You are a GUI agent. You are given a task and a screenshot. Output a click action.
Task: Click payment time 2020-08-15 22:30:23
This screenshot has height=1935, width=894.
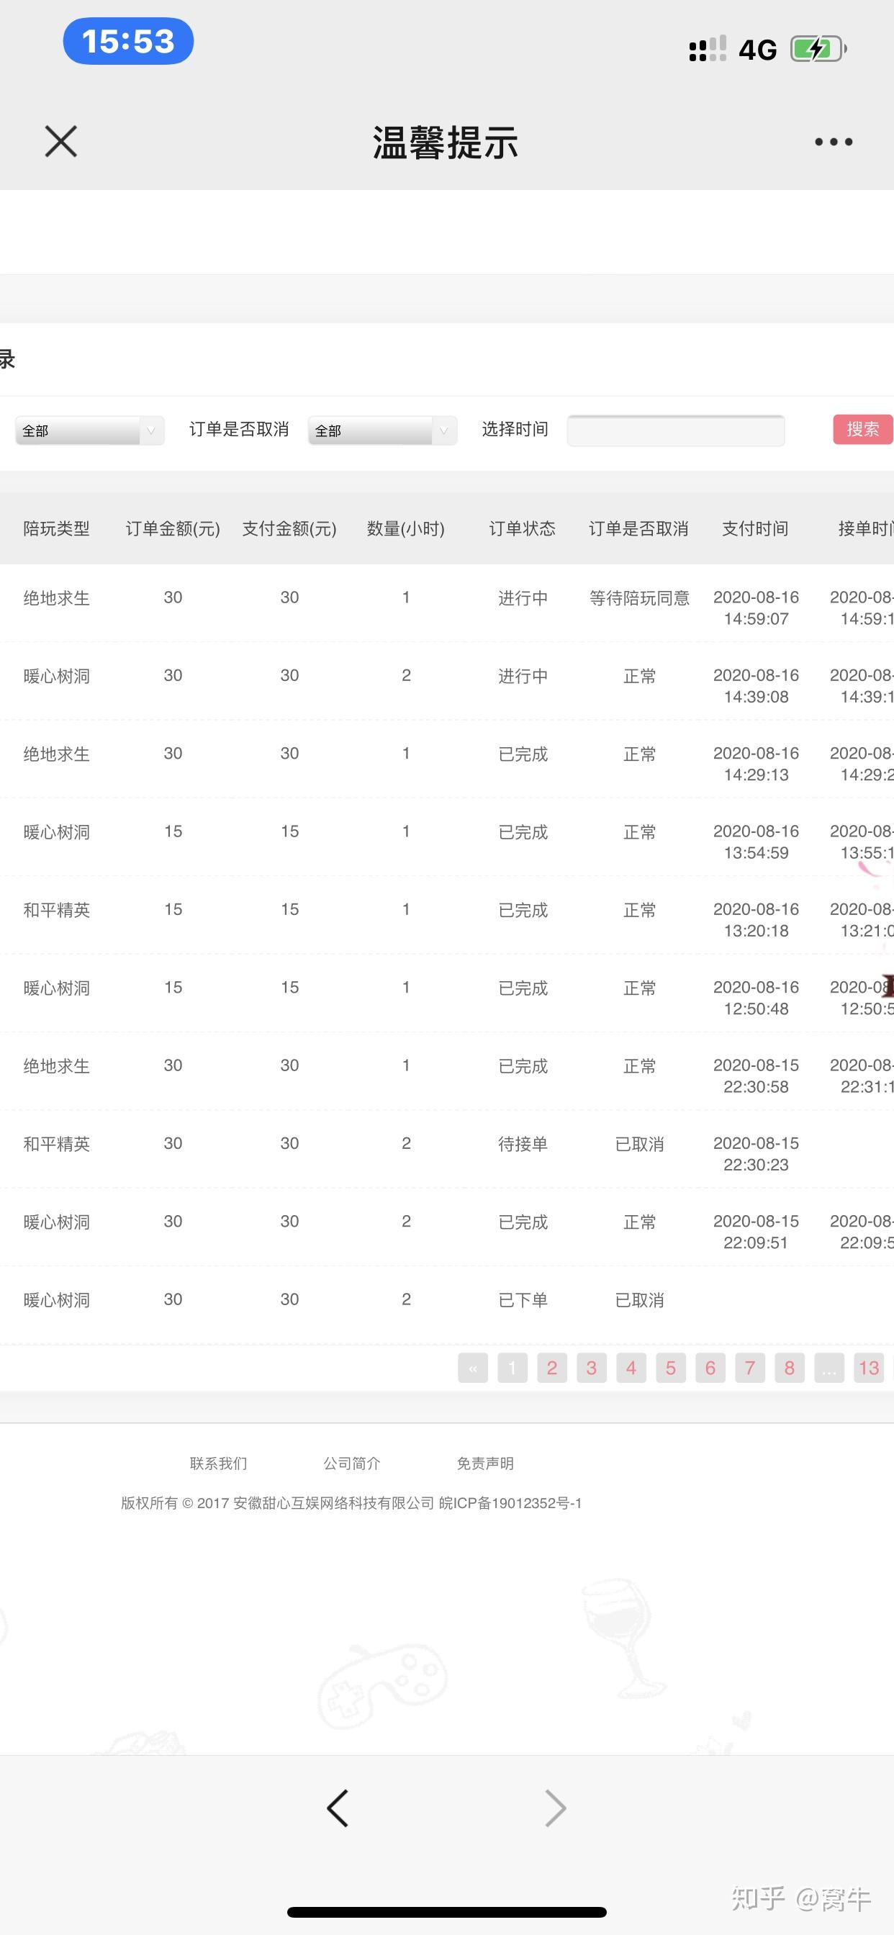tap(756, 1154)
